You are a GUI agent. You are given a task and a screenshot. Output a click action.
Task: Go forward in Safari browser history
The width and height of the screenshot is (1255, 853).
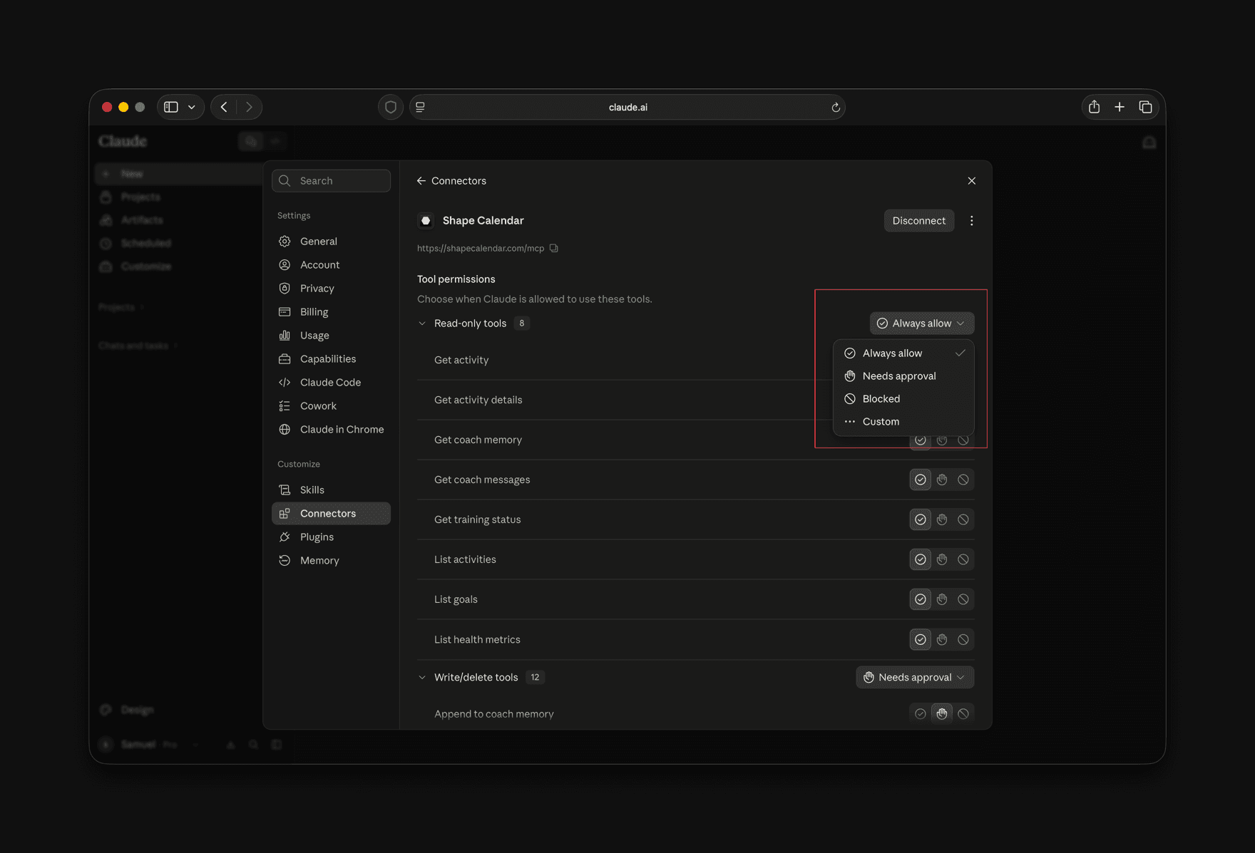249,107
